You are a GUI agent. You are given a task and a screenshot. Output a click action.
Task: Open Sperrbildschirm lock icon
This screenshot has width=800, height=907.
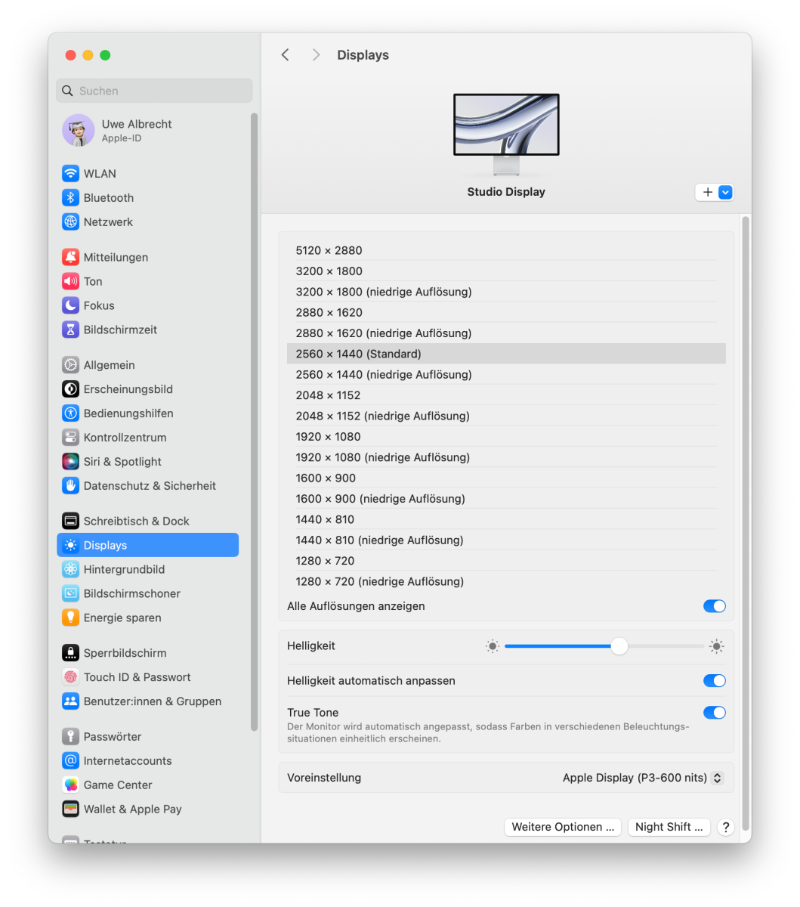pos(70,653)
